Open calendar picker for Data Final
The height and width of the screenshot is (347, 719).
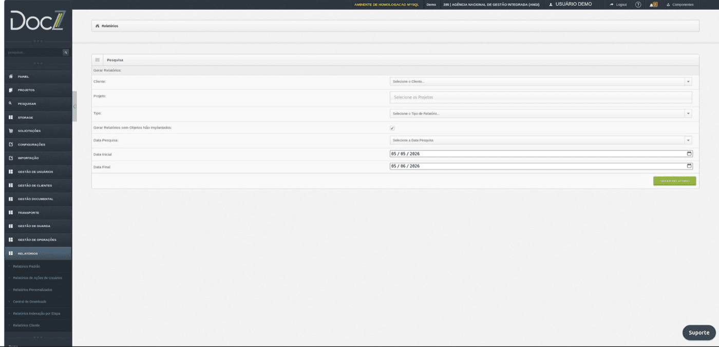coord(689,166)
